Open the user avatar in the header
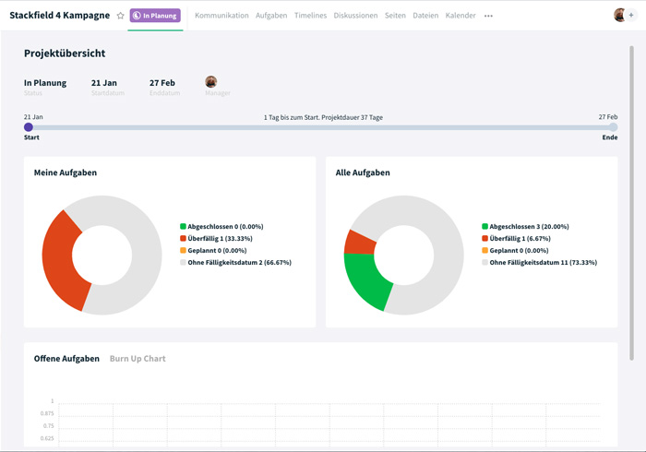The width and height of the screenshot is (646, 452). [619, 16]
